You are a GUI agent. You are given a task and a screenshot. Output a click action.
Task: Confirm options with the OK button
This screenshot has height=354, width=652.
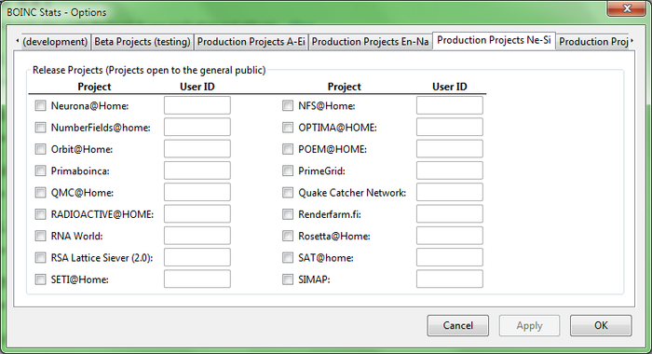[x=601, y=325]
